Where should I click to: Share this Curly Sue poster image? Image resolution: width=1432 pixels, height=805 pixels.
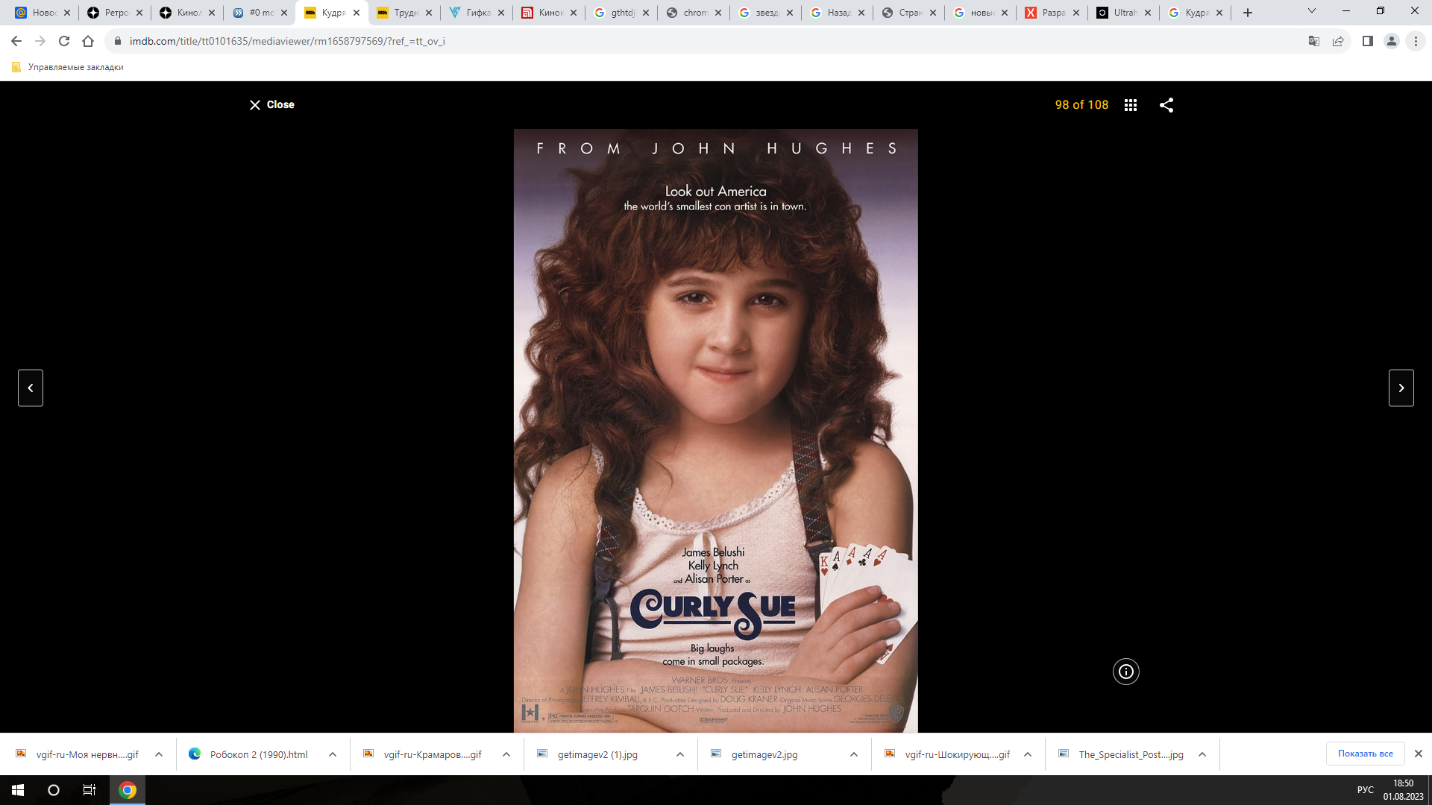click(1166, 105)
